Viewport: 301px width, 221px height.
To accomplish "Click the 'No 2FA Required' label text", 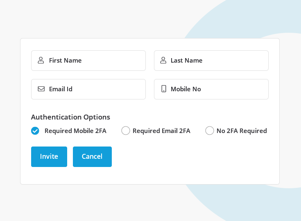I will click(242, 131).
